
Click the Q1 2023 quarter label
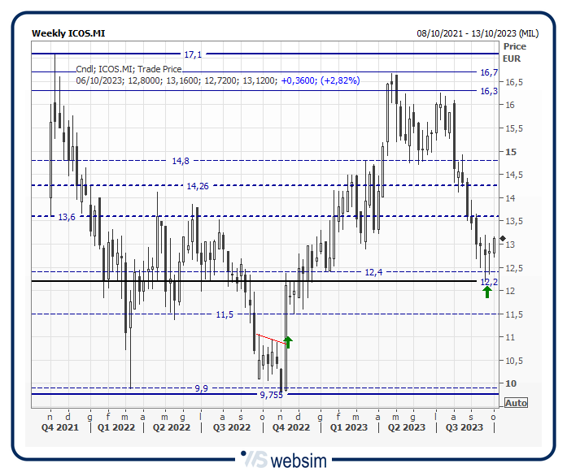pos(347,427)
